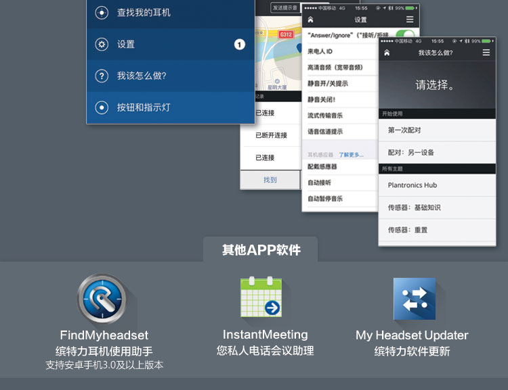Click the notification badge showing 1
This screenshot has width=508, height=390.
pyautogui.click(x=239, y=45)
